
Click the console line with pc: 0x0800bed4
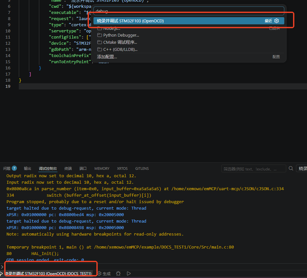[x=65, y=215]
